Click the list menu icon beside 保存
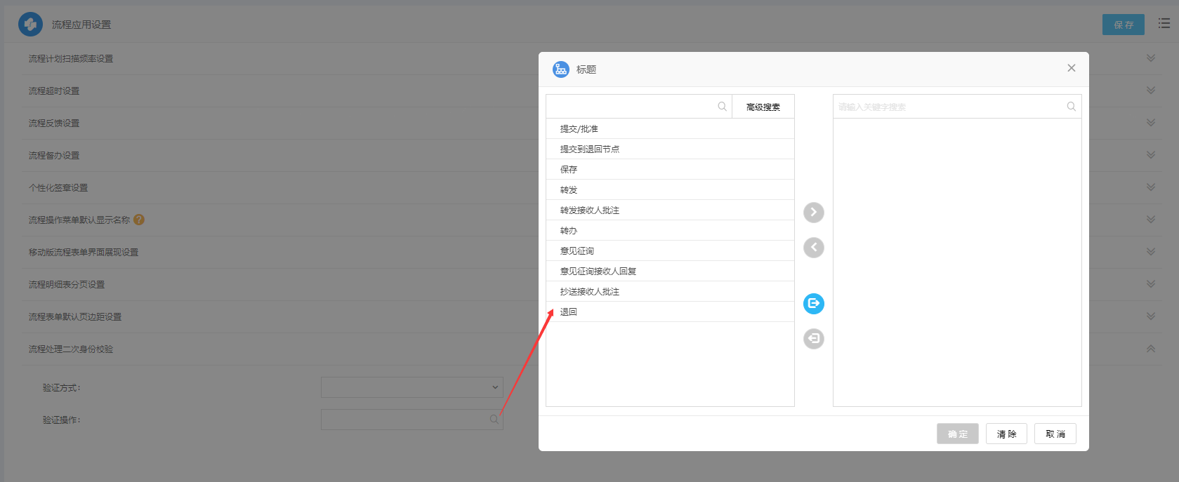The width and height of the screenshot is (1179, 482). click(1164, 24)
